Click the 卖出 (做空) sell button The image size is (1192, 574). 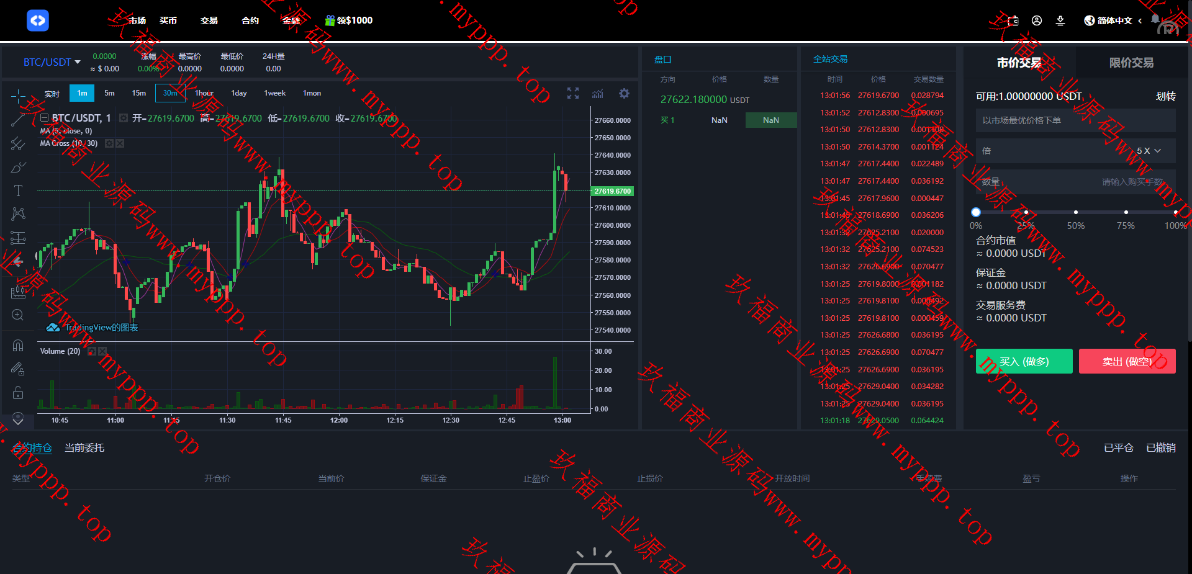point(1127,361)
